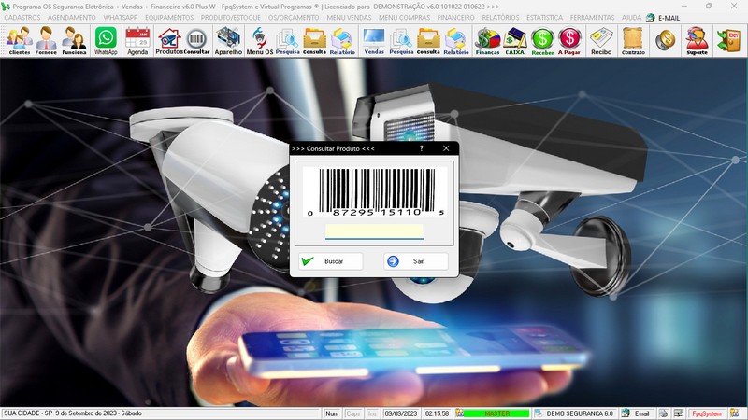The height and width of the screenshot is (420, 748).
Task: Open the Finanças chart icon
Action: pos(487,40)
